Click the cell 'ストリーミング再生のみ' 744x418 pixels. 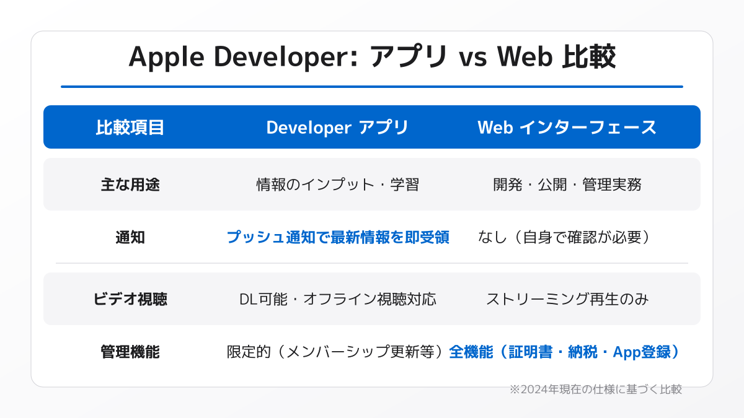[567, 299]
